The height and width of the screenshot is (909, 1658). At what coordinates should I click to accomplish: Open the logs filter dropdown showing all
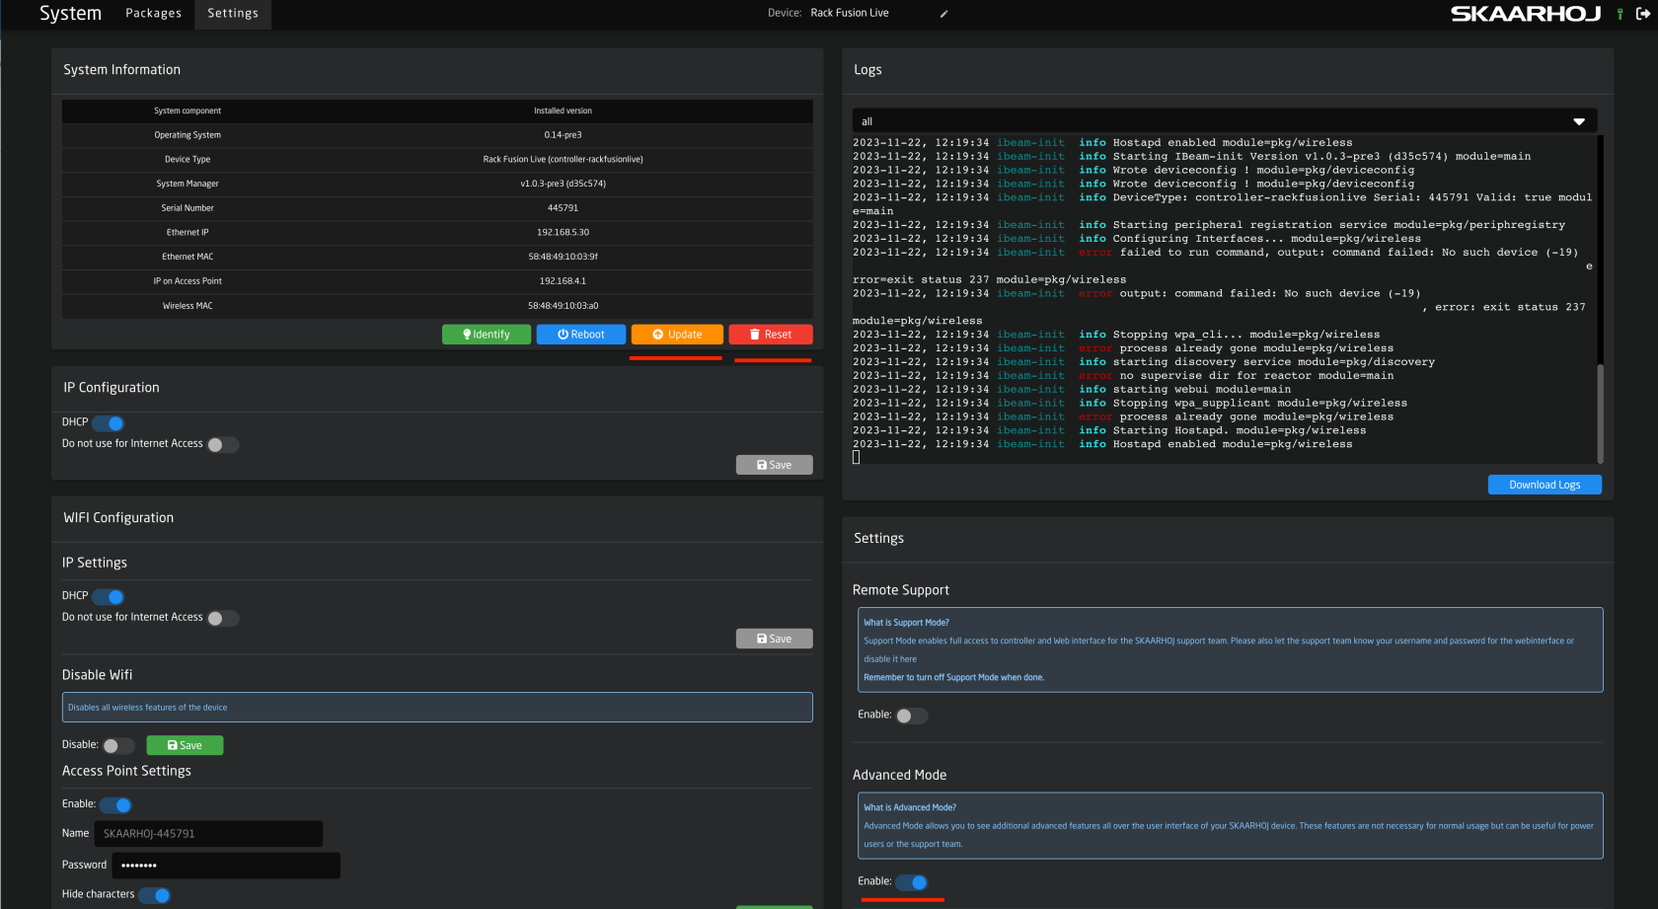point(1224,121)
